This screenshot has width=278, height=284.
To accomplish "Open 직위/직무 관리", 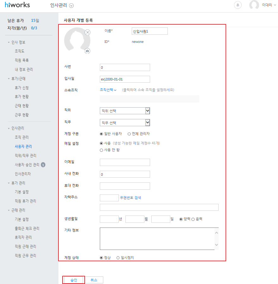I will tap(25, 156).
